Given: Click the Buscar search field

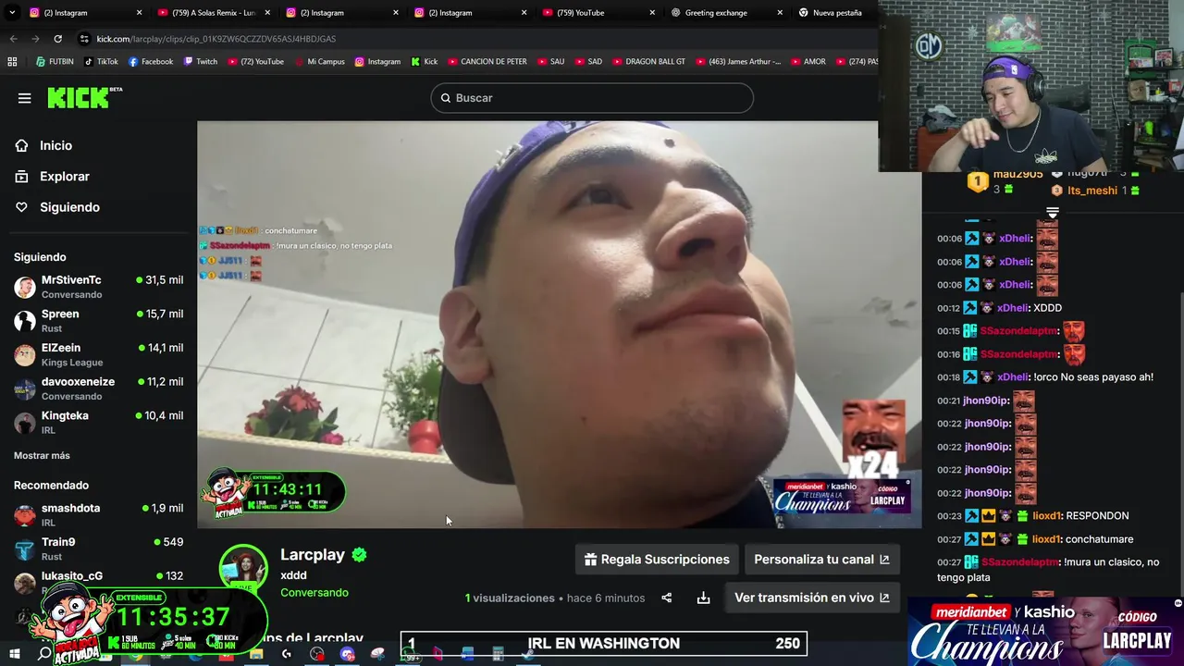Looking at the screenshot, I should point(592,98).
